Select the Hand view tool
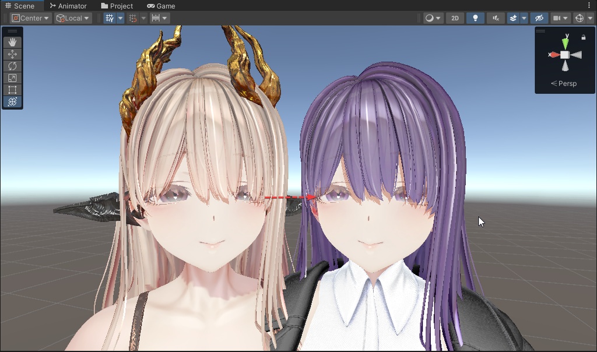597x352 pixels. [x=12, y=42]
